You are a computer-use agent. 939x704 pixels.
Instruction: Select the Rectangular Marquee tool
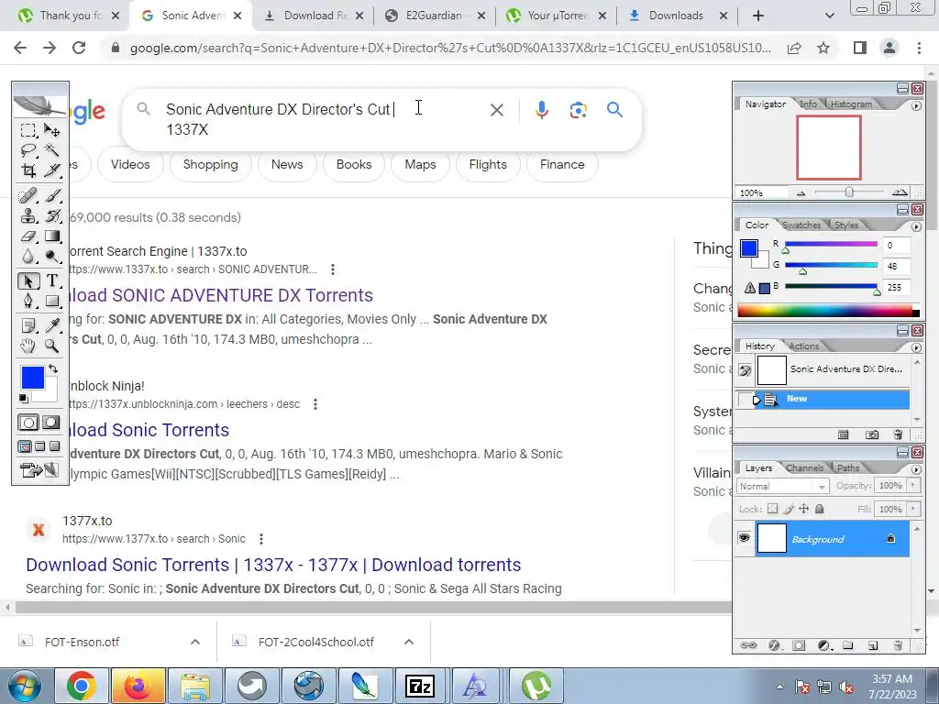pos(28,130)
